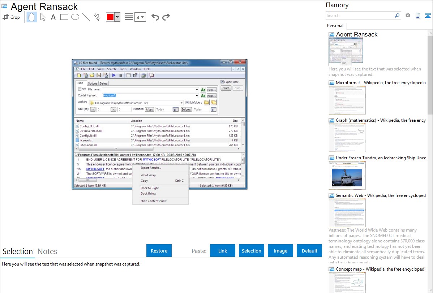Click the blue collapse-to-top arrow icon
This screenshot has width=433, height=293.
point(428,16)
